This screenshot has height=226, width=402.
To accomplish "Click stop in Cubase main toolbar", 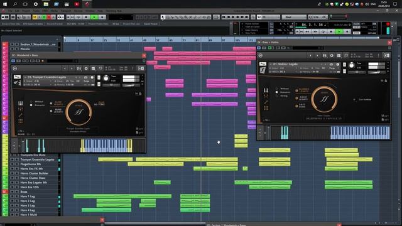I will [x=87, y=17].
